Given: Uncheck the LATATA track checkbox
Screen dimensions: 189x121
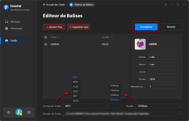Looking at the screenshot, I should click(46, 44).
